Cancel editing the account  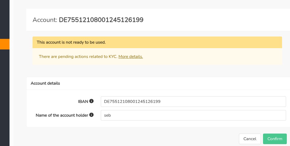click(250, 139)
